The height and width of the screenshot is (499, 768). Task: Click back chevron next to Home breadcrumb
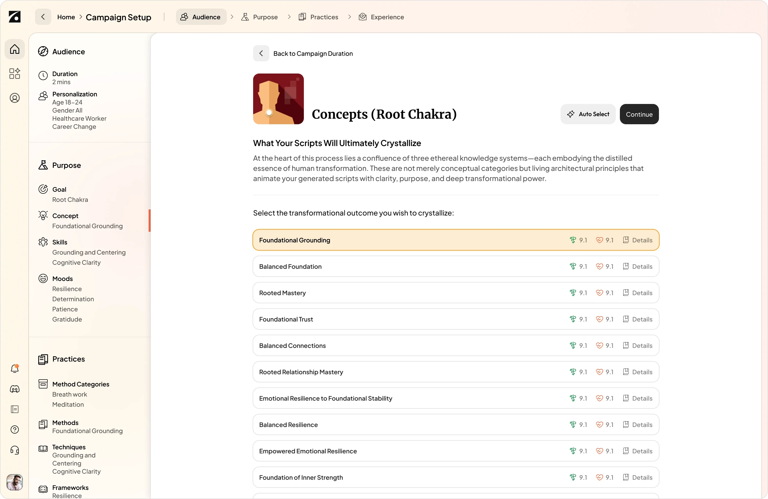click(x=43, y=17)
